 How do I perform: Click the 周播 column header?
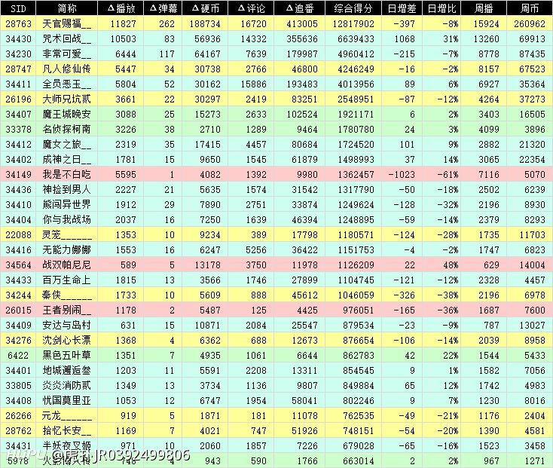484,8
